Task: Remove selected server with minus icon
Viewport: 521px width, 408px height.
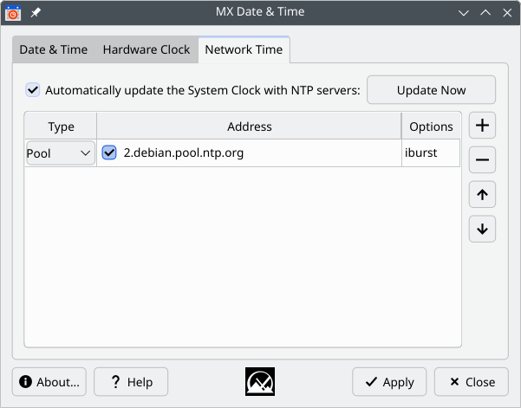Action: click(x=482, y=159)
